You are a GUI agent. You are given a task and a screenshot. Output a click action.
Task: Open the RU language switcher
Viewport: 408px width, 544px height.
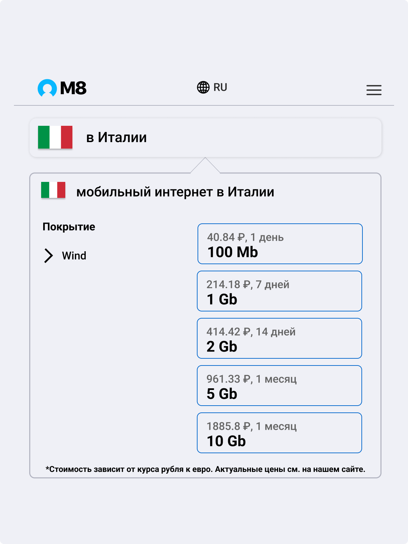tap(212, 87)
